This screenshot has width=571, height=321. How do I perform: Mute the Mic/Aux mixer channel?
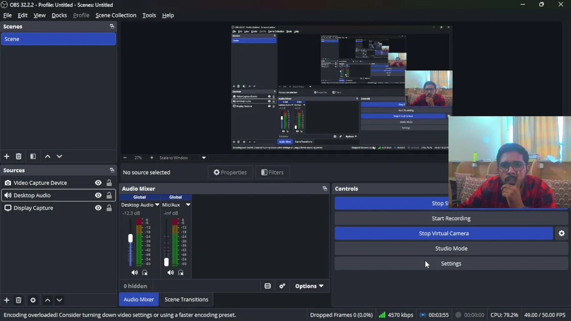[170, 272]
